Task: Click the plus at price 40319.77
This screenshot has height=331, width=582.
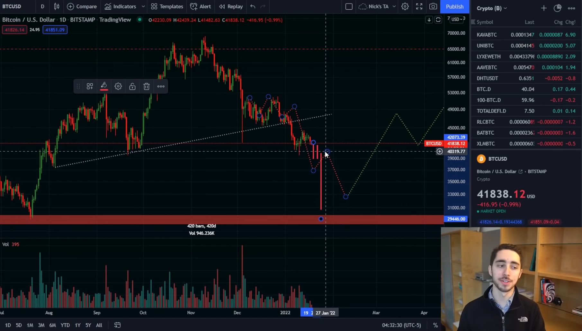Action: click(440, 151)
